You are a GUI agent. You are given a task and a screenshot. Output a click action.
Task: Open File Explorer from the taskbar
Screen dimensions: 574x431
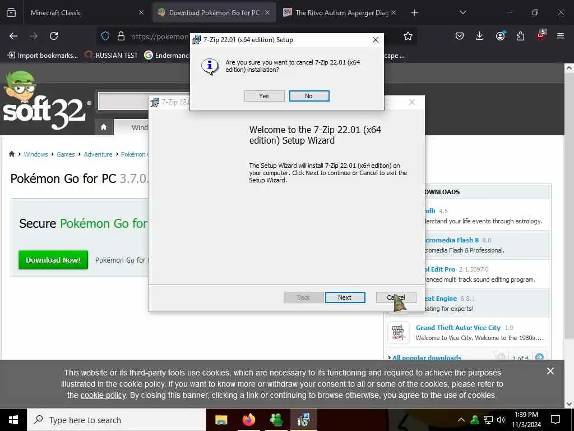tap(221, 420)
